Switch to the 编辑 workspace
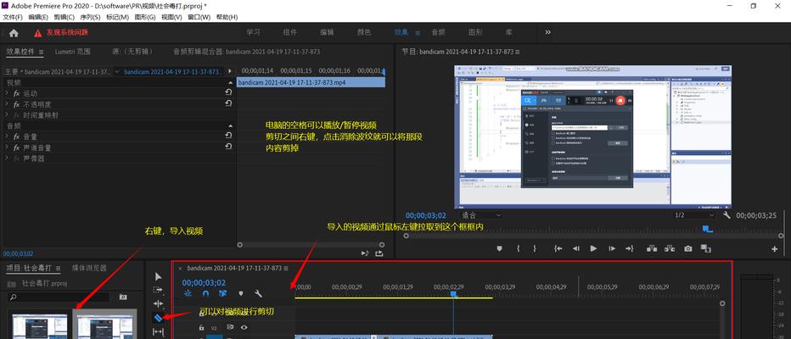 tap(327, 32)
